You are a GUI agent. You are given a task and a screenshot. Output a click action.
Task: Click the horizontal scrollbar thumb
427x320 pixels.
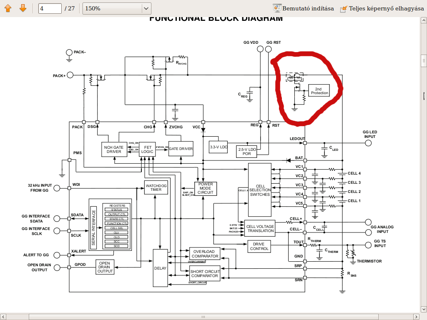pos(203,317)
